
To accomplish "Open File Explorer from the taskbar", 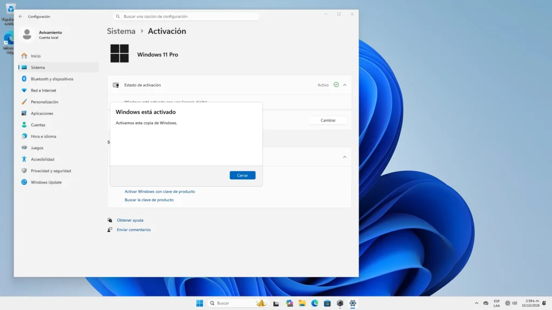I will [302, 304].
